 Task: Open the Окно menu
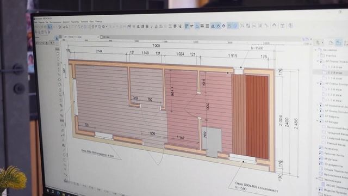[91, 22]
